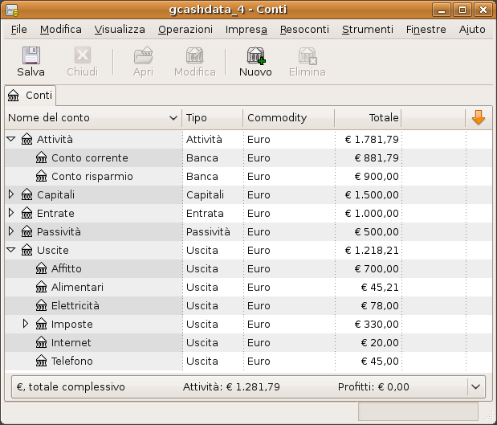Click the orange down arrow column selector
The image size is (497, 425).
pos(479,118)
